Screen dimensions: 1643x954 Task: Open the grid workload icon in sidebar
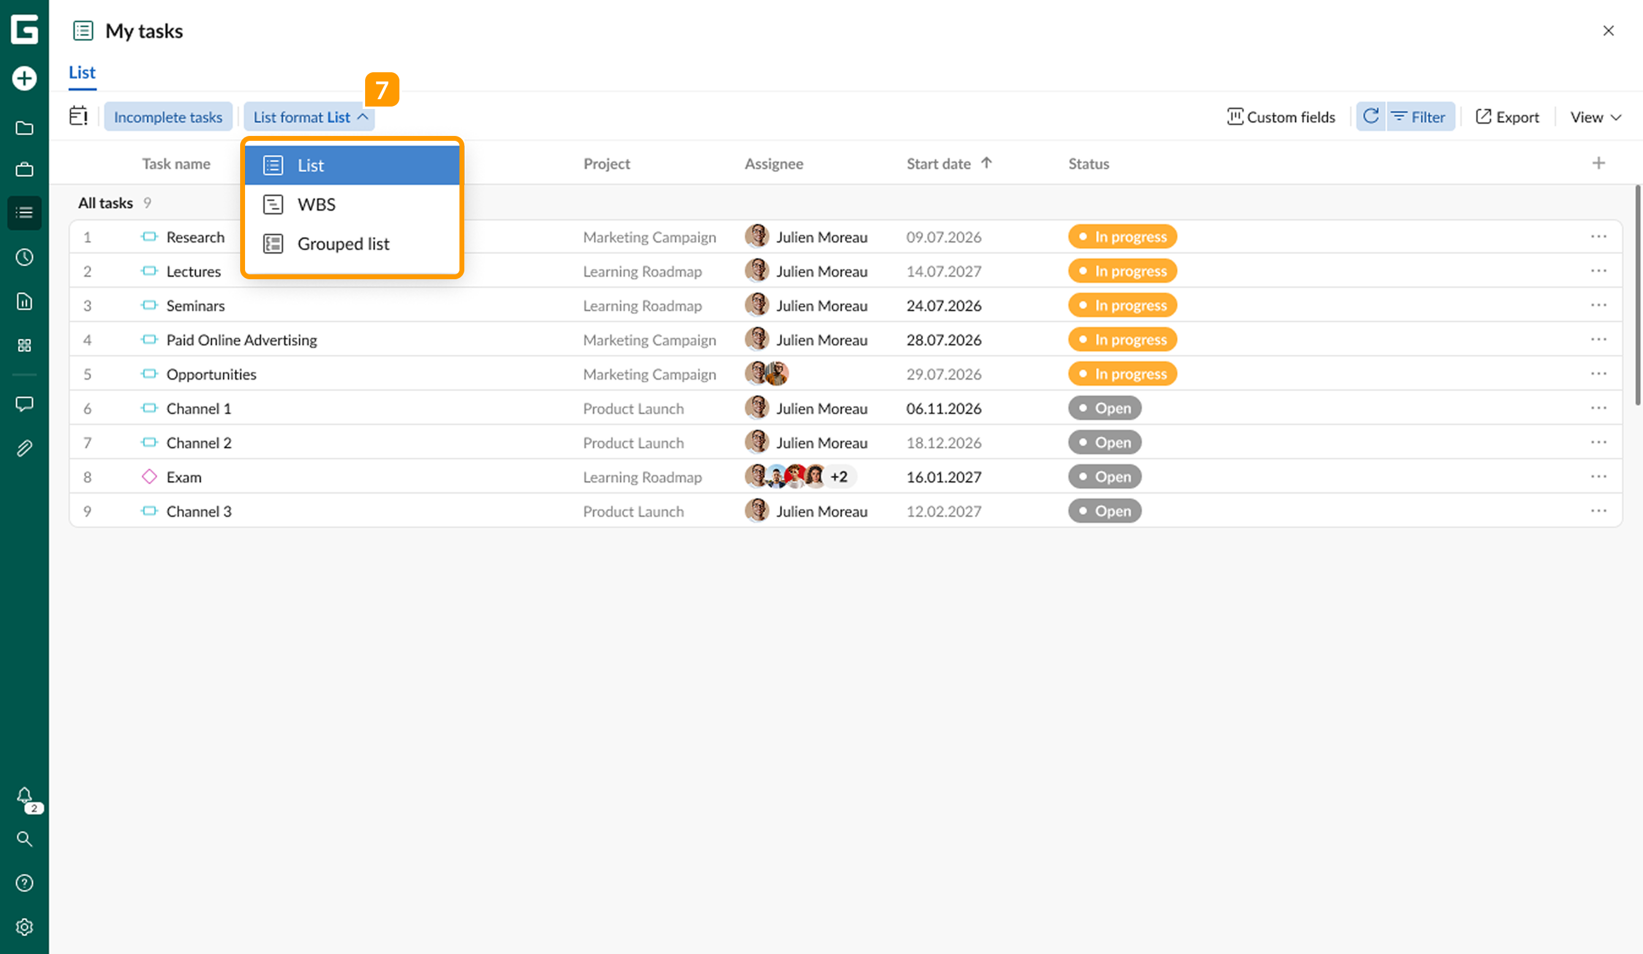click(x=24, y=345)
